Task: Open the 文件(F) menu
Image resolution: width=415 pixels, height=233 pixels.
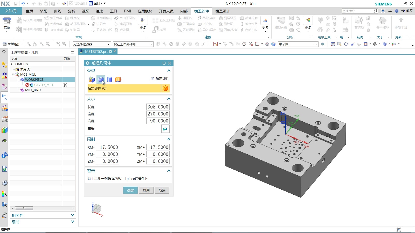Action: pyautogui.click(x=11, y=11)
